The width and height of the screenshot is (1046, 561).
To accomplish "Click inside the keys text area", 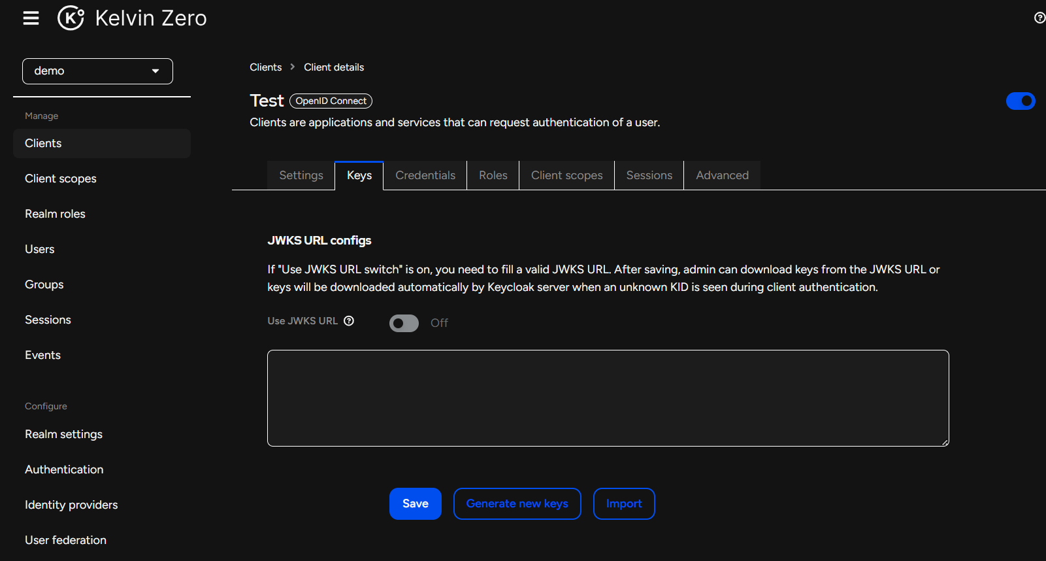I will tap(608, 398).
